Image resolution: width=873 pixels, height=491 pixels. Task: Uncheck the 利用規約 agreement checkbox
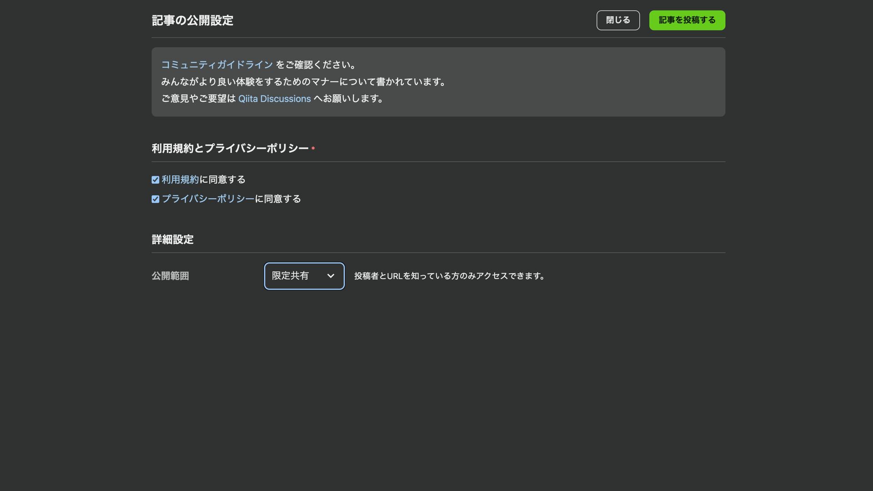click(156, 180)
